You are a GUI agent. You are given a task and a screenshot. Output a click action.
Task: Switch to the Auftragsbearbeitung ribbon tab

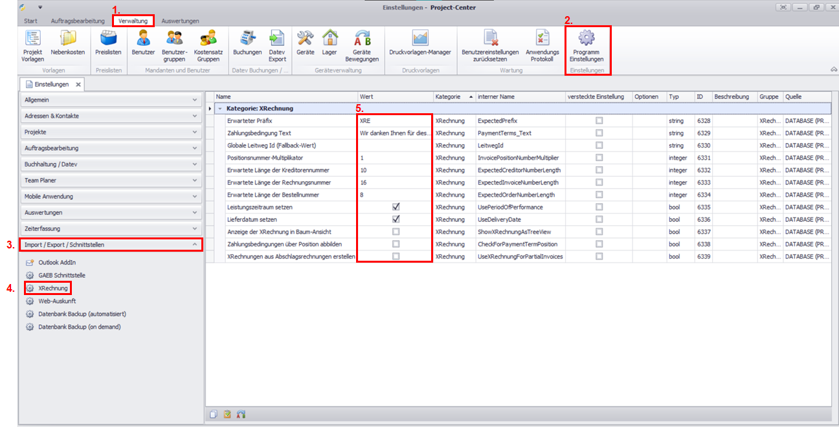(x=78, y=21)
